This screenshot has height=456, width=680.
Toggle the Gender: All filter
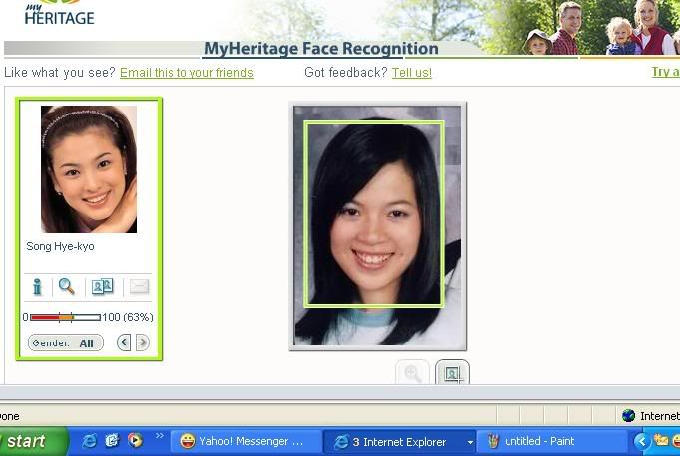click(66, 342)
